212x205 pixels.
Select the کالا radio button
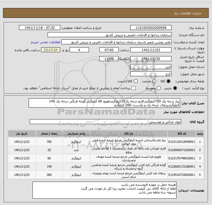tap(168, 81)
